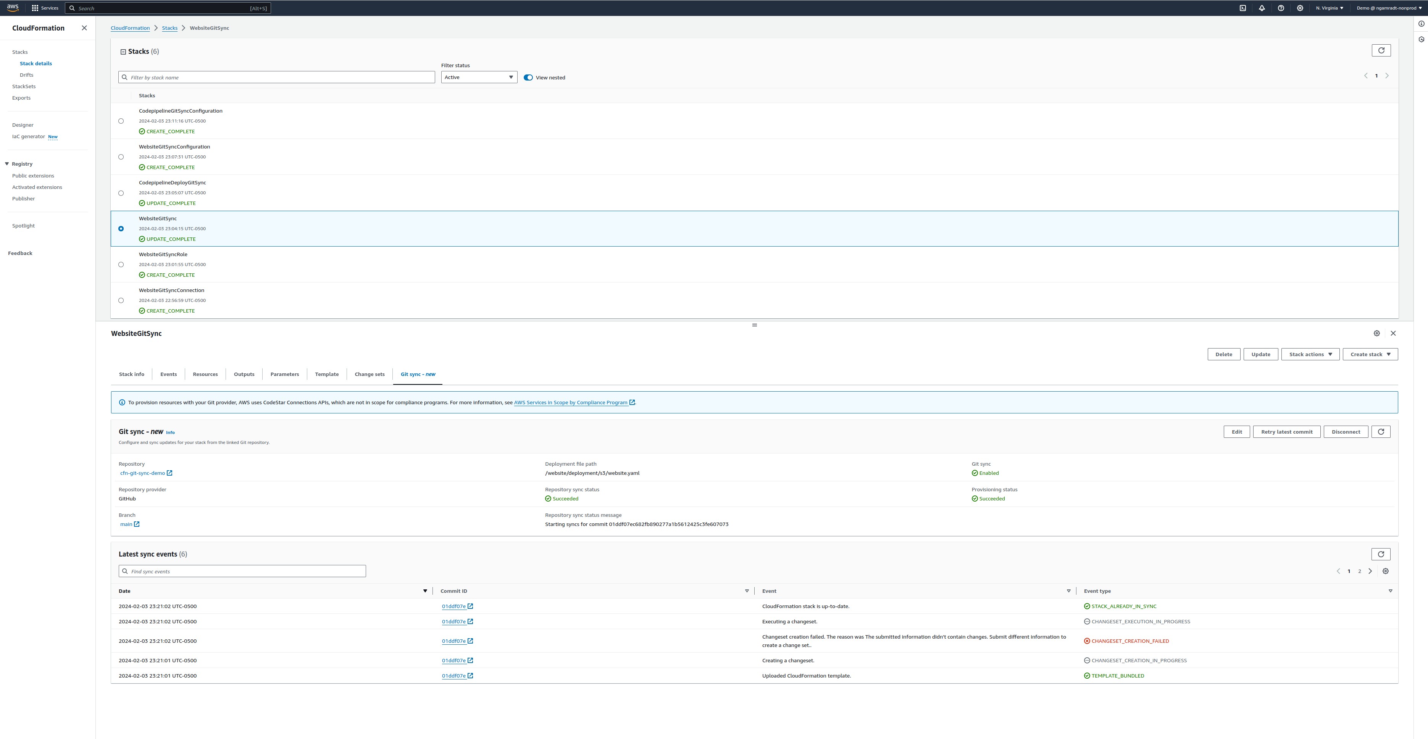This screenshot has height=739, width=1428.
Task: Open console settings gear in top bar
Action: click(1300, 8)
